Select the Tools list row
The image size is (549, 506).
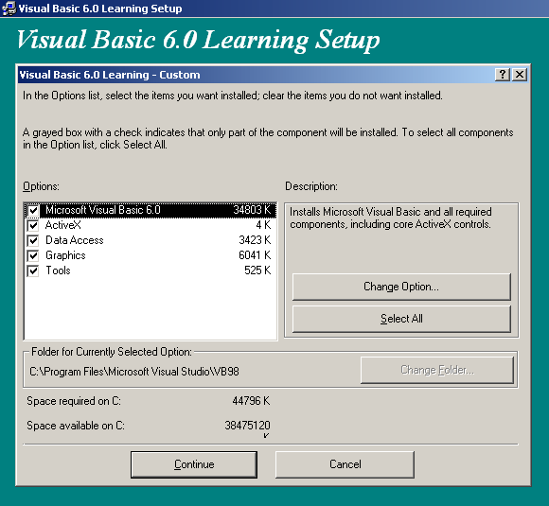click(151, 270)
